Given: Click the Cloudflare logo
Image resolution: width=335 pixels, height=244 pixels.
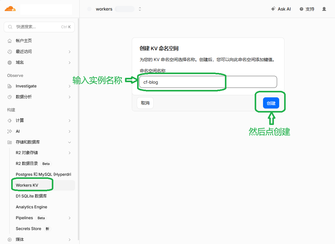Looking at the screenshot, I should point(10,9).
